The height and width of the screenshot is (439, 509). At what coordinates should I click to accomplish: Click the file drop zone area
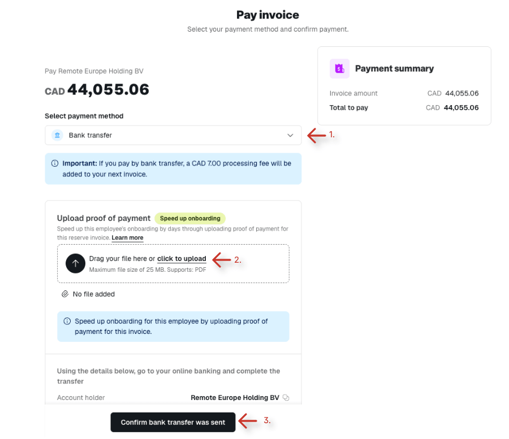point(173,264)
